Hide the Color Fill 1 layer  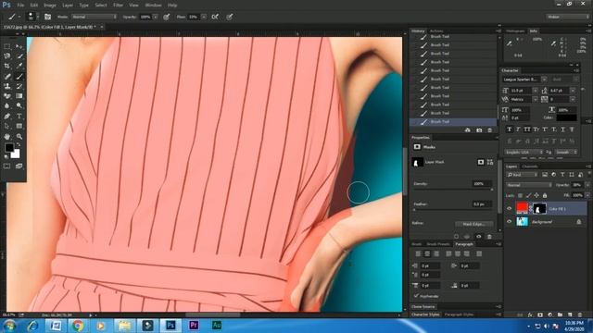509,208
